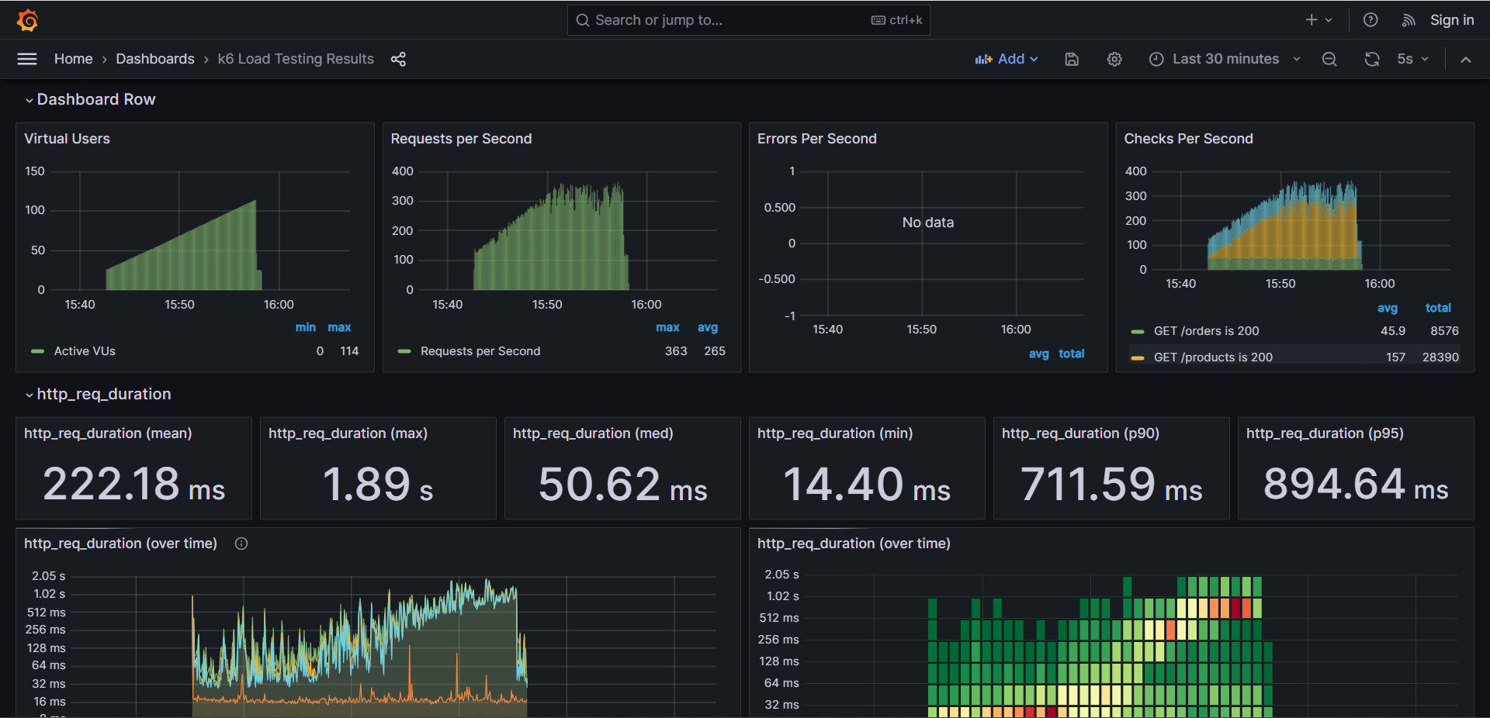The image size is (1490, 718).
Task: Click the green Active VUs color swatch
Action: 37,351
